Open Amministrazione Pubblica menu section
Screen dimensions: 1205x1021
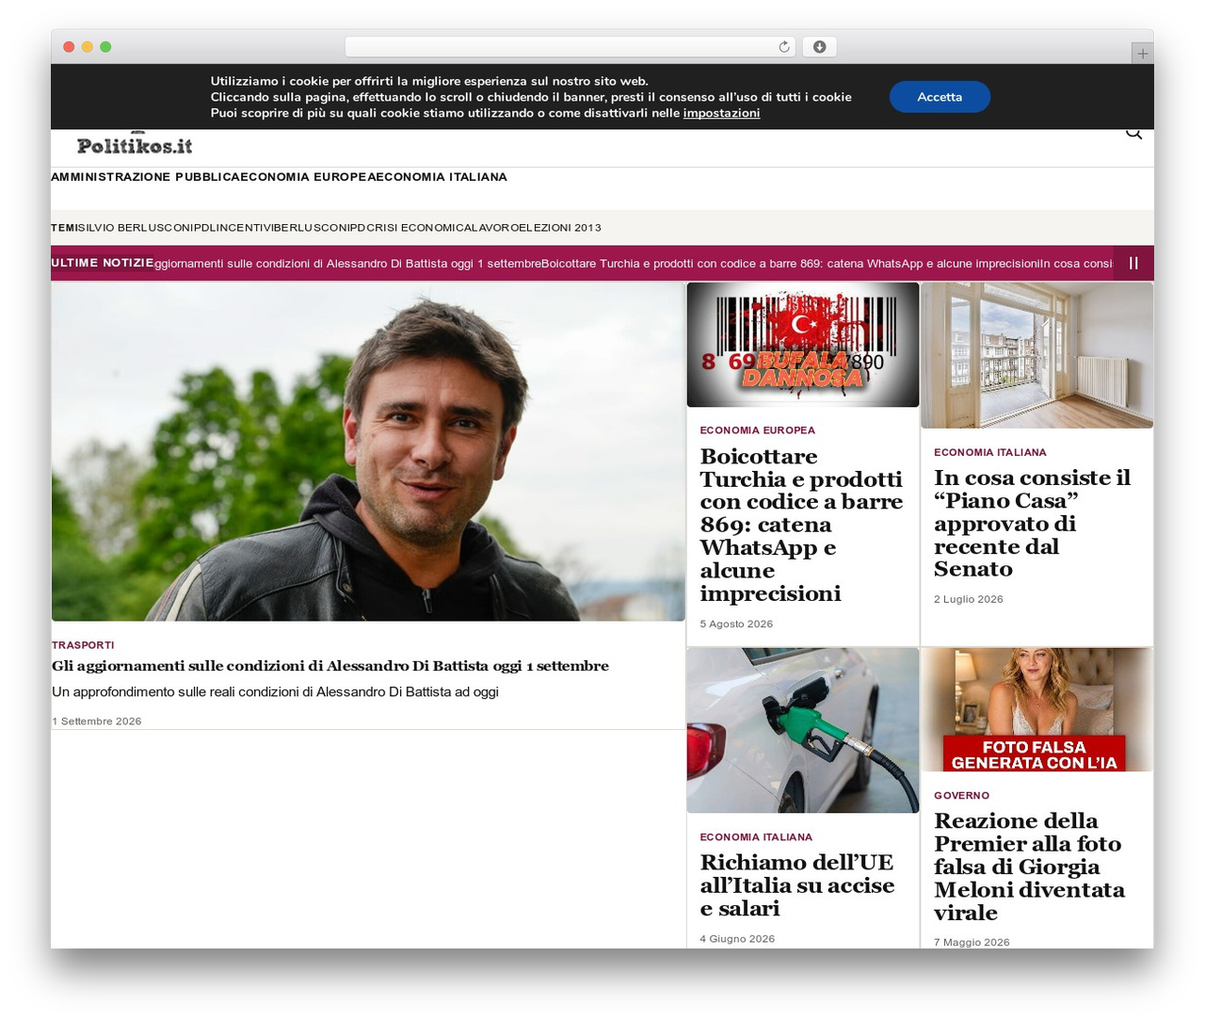[x=145, y=177]
